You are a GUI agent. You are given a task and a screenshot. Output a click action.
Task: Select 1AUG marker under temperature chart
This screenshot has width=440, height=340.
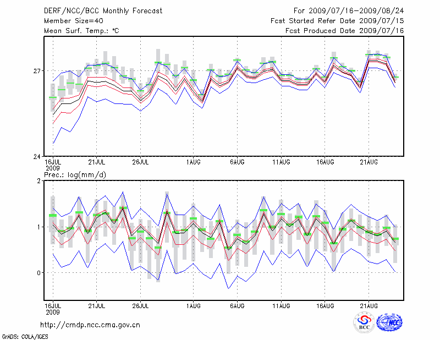[193, 162]
